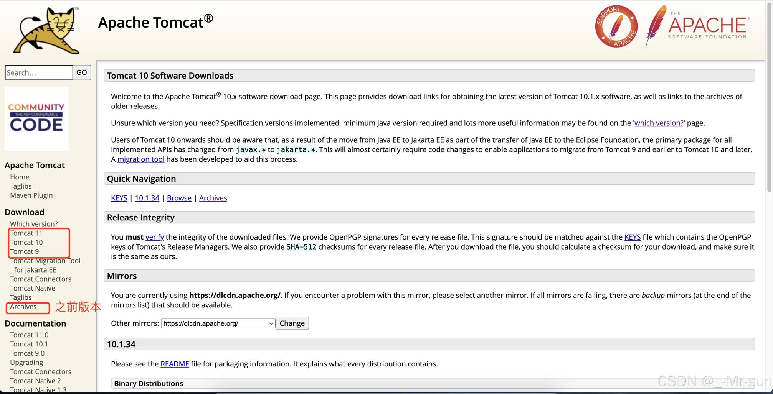Open Archives link in Quick Navigation
773x394 pixels.
[x=213, y=198]
